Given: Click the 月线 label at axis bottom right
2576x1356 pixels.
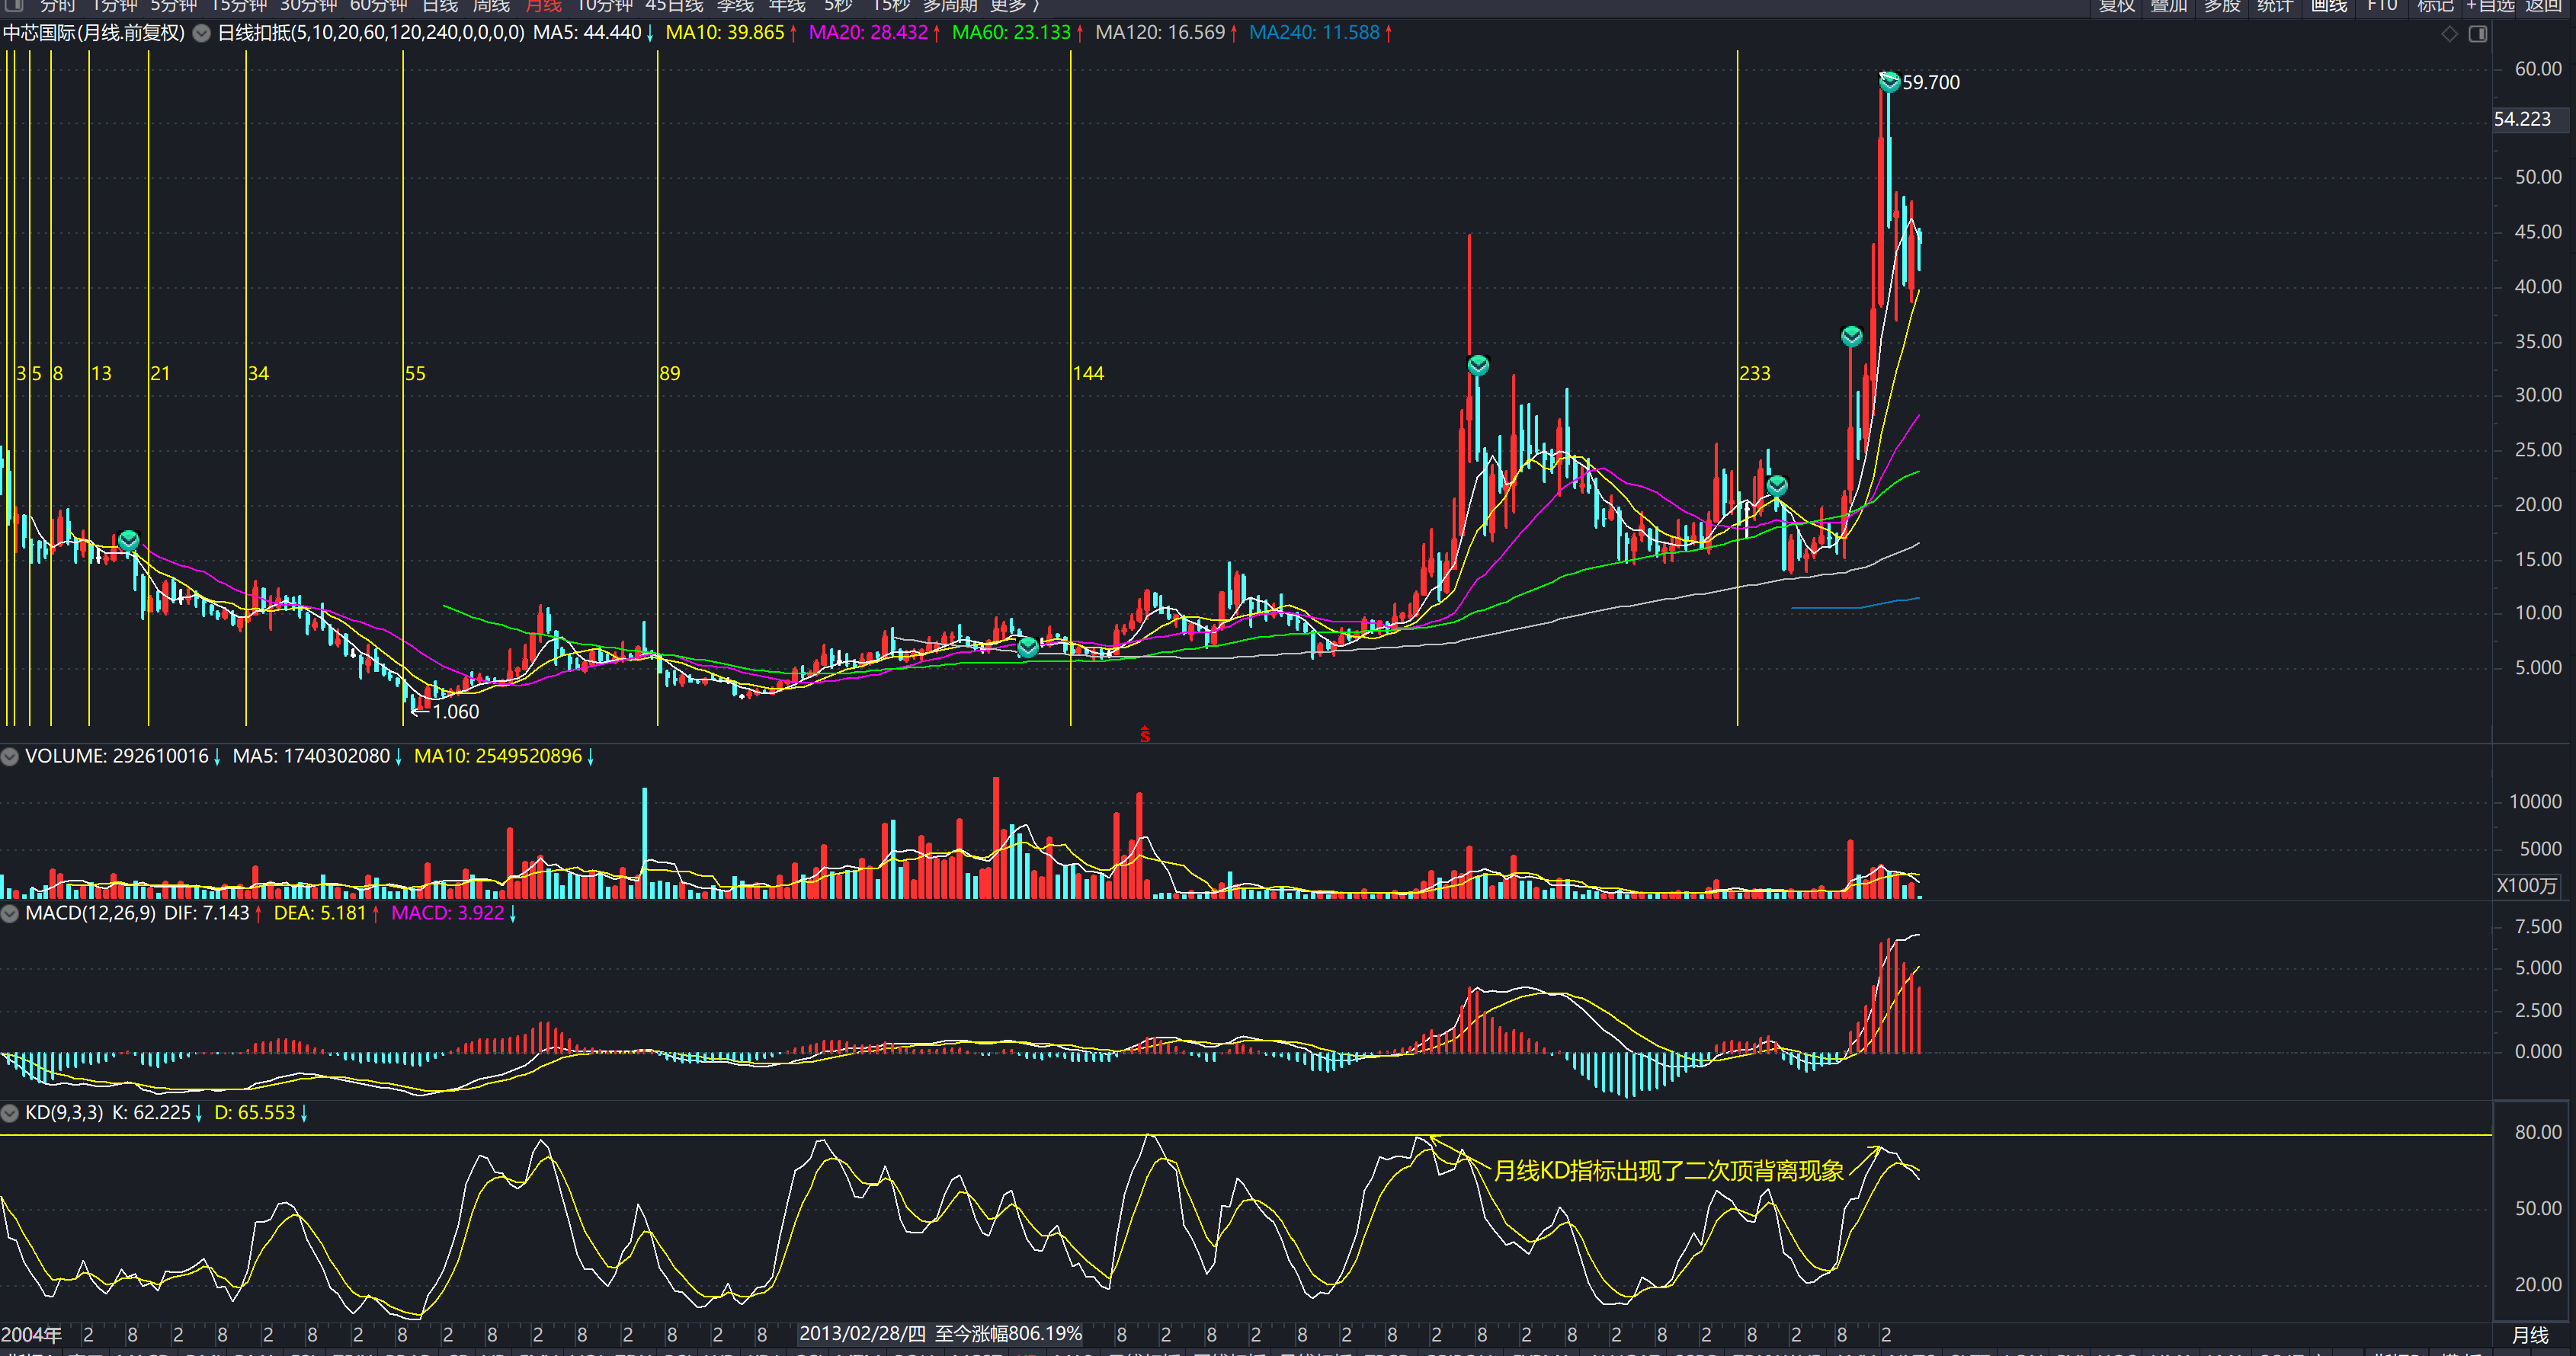Looking at the screenshot, I should pos(2531,1335).
